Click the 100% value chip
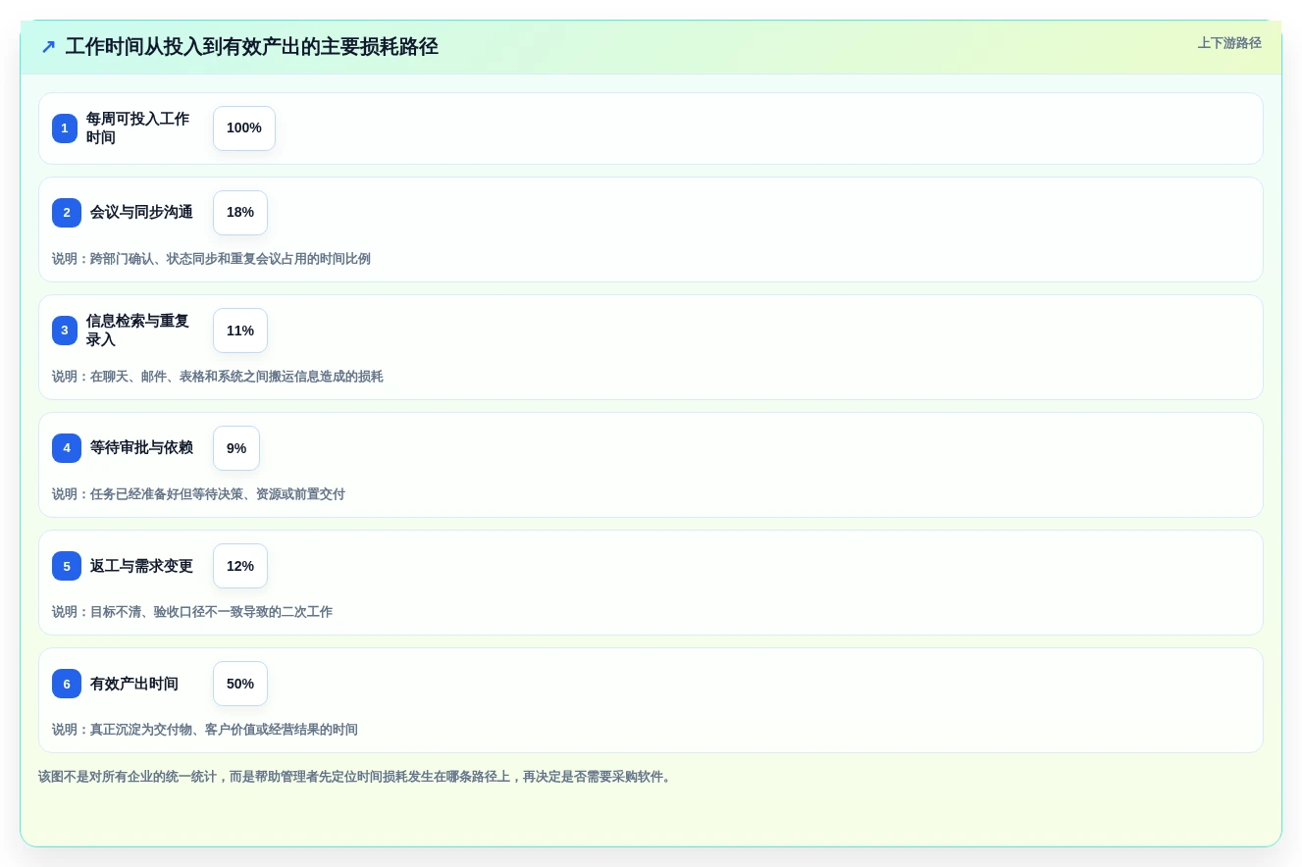Screen dimensions: 1302x867 pos(244,128)
